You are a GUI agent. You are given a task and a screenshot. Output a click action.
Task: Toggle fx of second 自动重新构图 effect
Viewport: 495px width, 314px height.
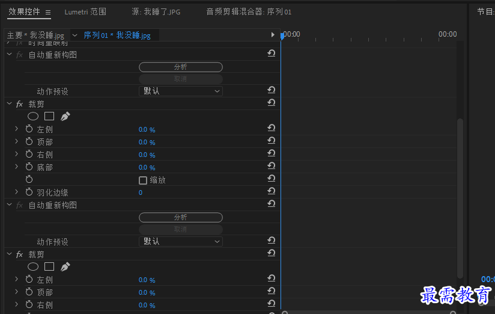pos(20,205)
